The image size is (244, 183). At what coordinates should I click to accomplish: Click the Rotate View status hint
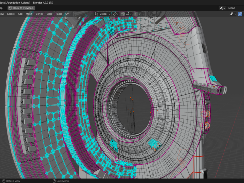pos(11,181)
